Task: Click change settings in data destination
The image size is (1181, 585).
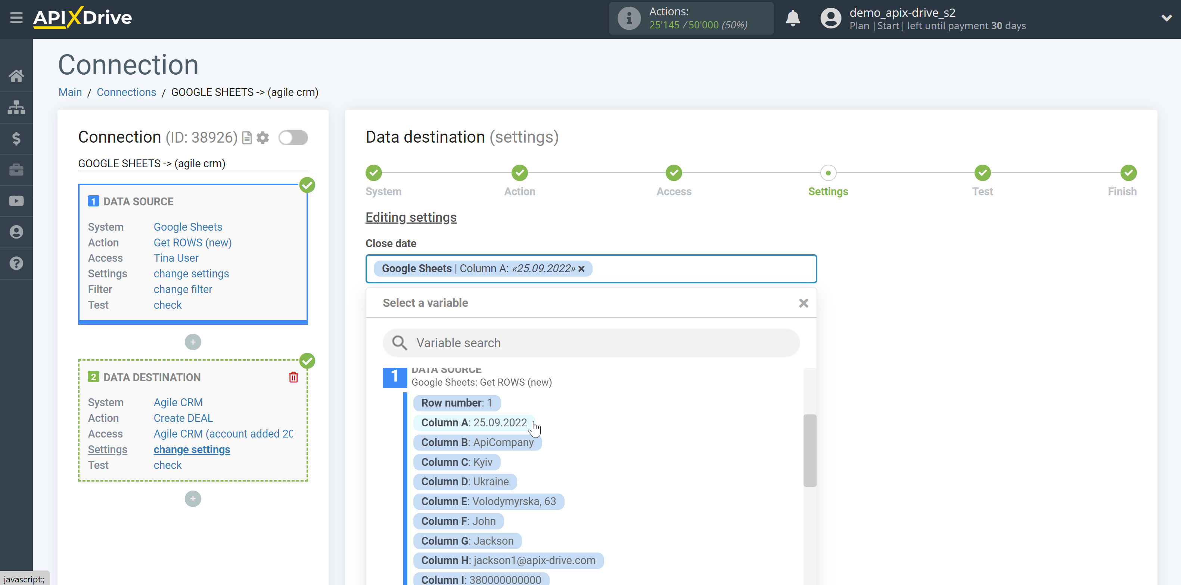Action: 192,449
